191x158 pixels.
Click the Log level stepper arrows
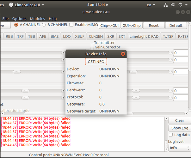click(188, 148)
